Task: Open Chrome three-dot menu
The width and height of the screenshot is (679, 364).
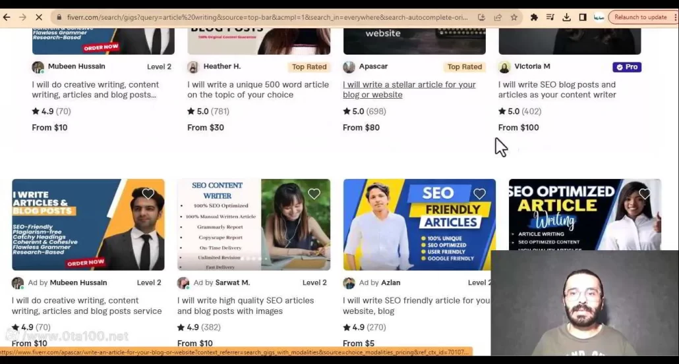Action: tap(674, 17)
